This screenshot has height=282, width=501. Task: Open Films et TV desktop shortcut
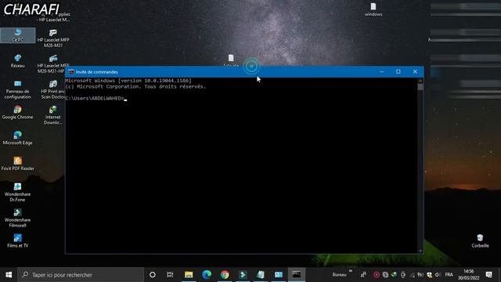(x=17, y=241)
